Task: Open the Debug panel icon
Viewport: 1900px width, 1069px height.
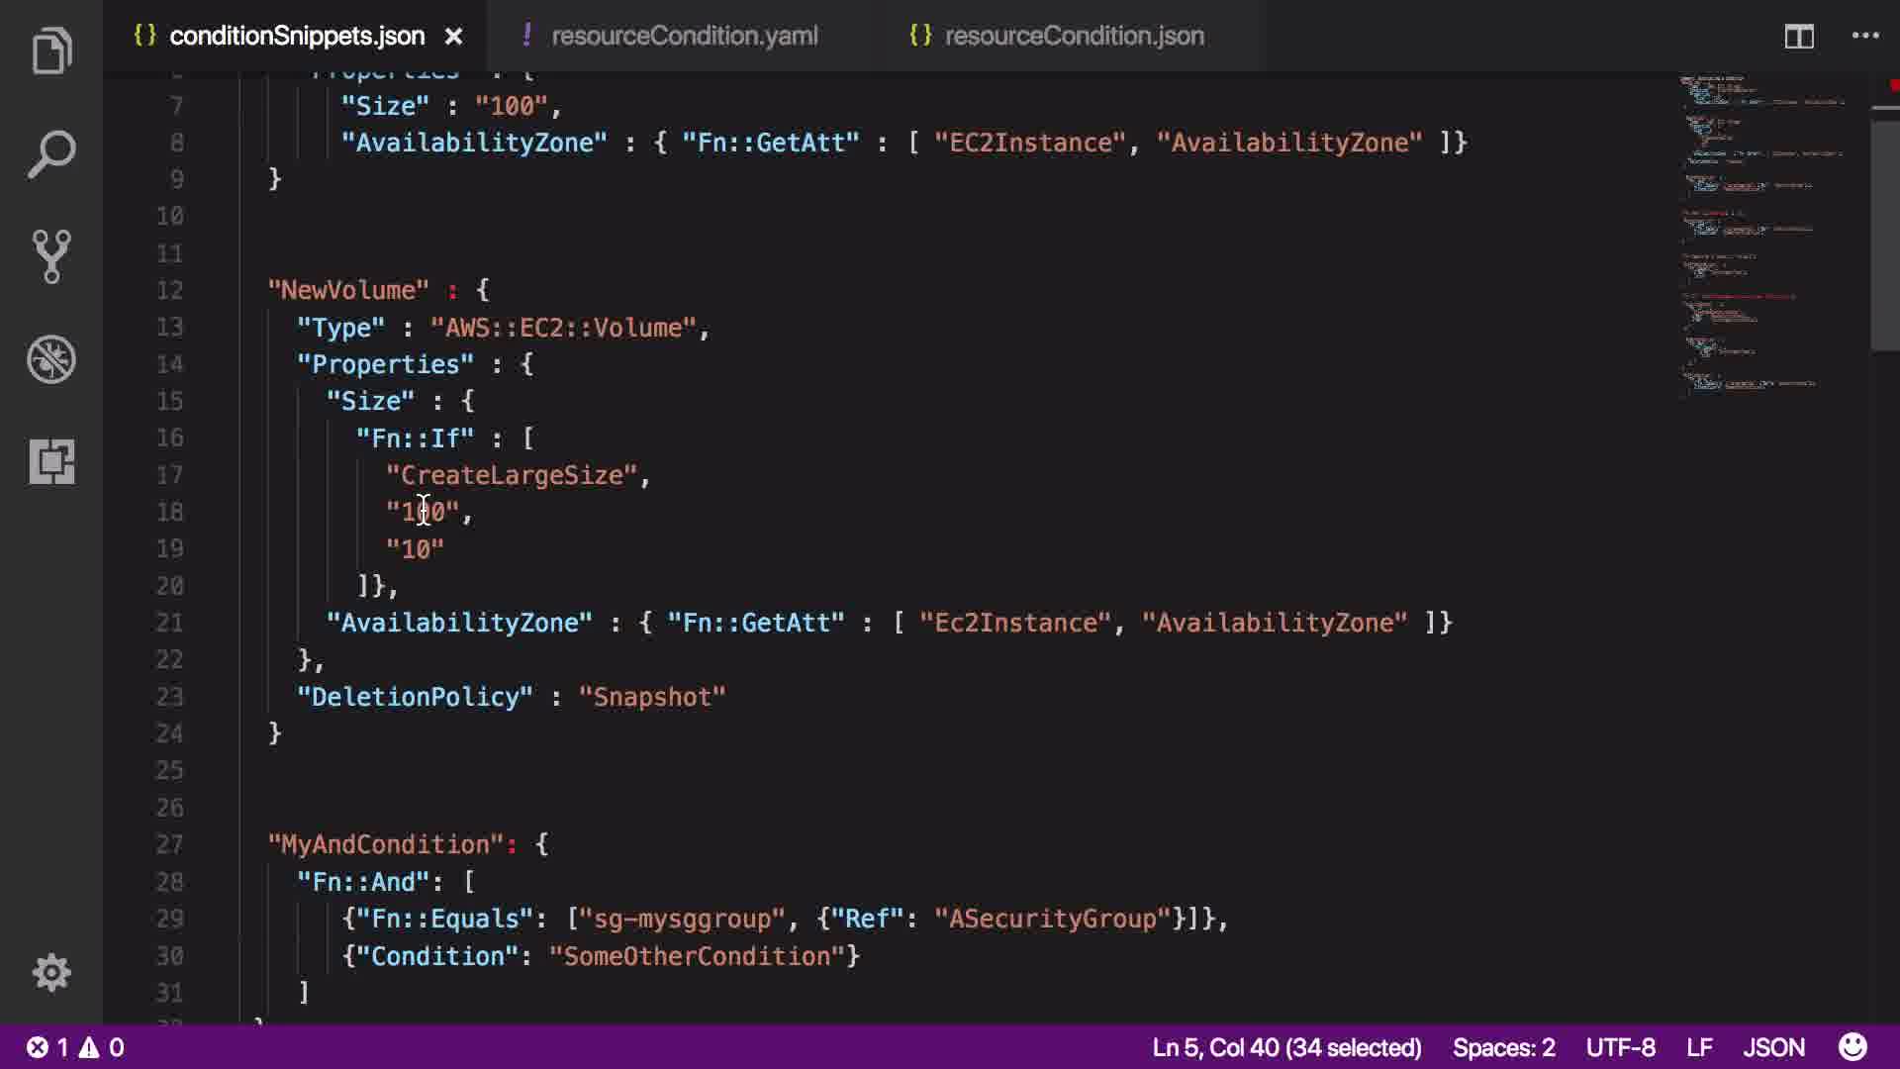Action: point(51,359)
